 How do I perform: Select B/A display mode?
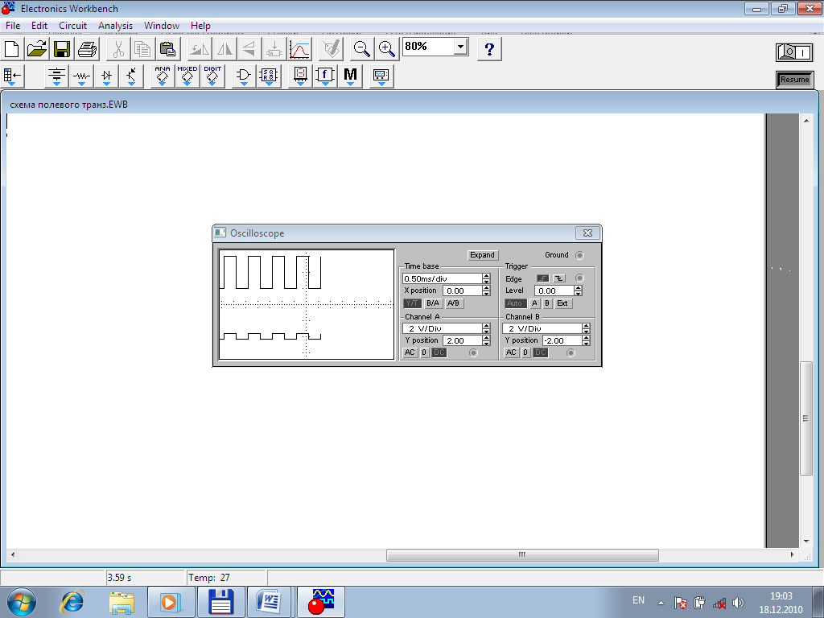[x=432, y=303]
